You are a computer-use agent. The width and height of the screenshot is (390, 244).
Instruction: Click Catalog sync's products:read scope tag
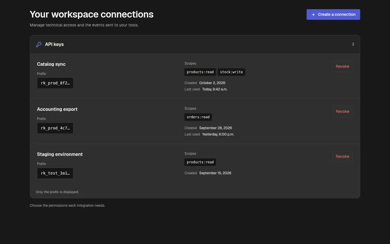[200, 72]
